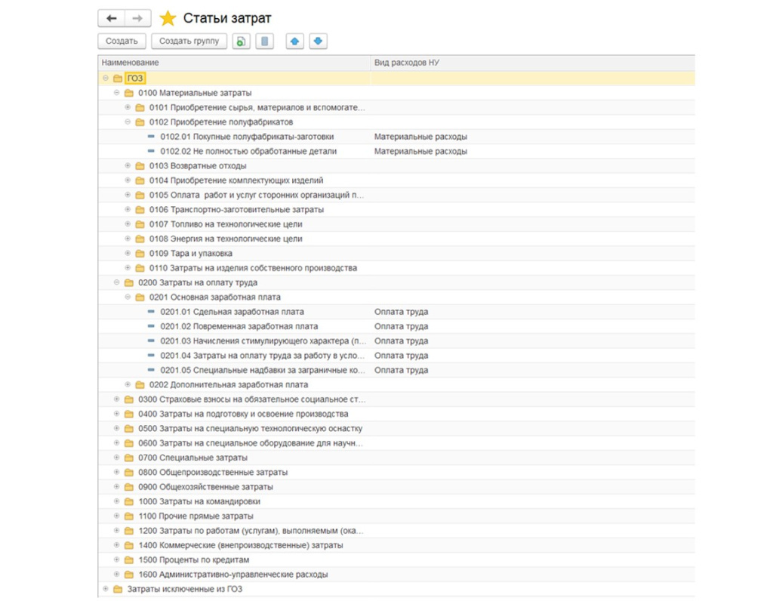This screenshot has height=601, width=773.
Task: Click folder icon of 0500 специальную оснастку
Action: point(128,428)
